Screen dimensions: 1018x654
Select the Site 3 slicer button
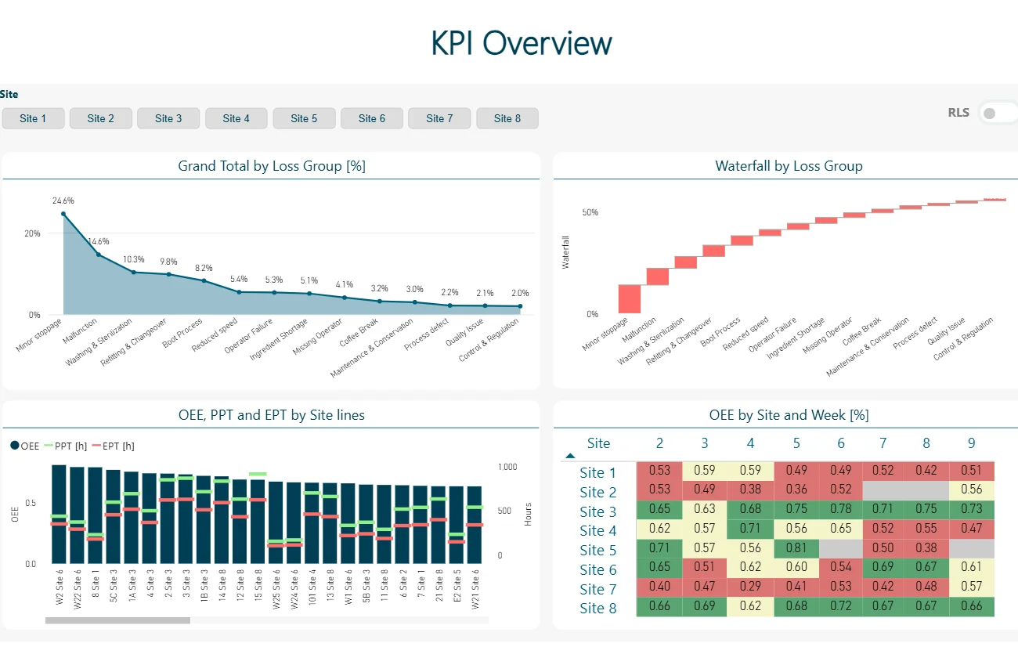point(168,118)
